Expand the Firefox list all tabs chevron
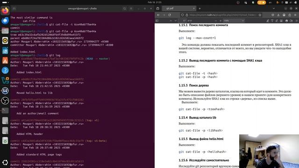 [x=274, y=8]
